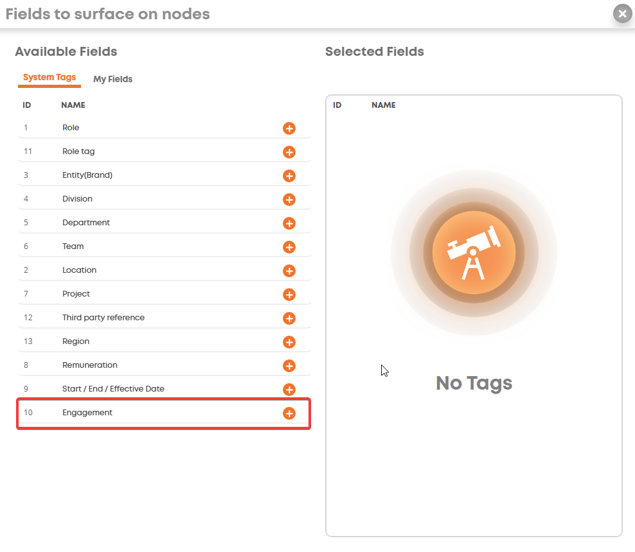635x552 pixels.
Task: Add Entity(Brand) using its plus icon
Action: (289, 176)
